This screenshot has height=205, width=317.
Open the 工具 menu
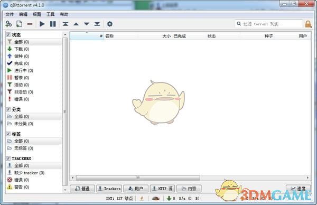tap(50, 14)
